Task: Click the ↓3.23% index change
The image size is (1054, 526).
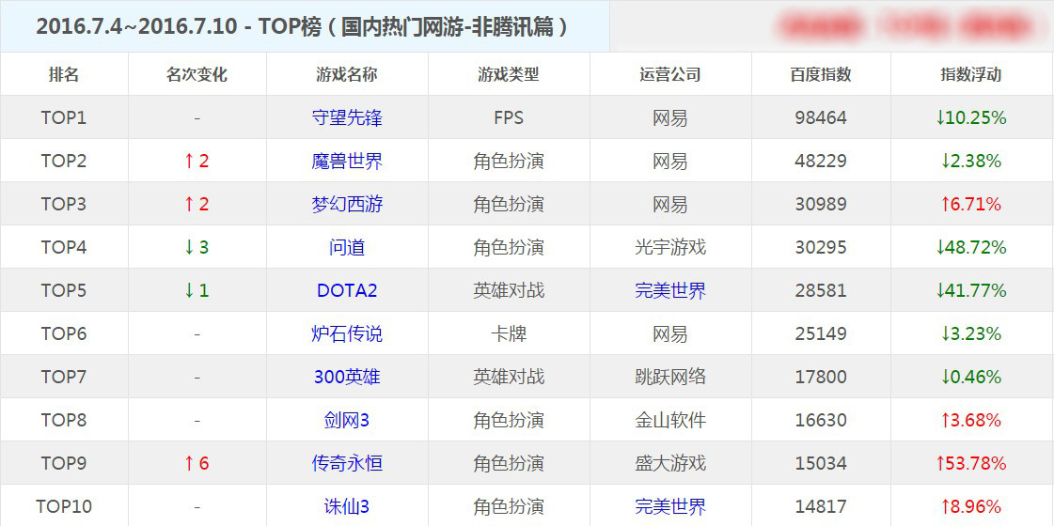Action: [x=971, y=333]
